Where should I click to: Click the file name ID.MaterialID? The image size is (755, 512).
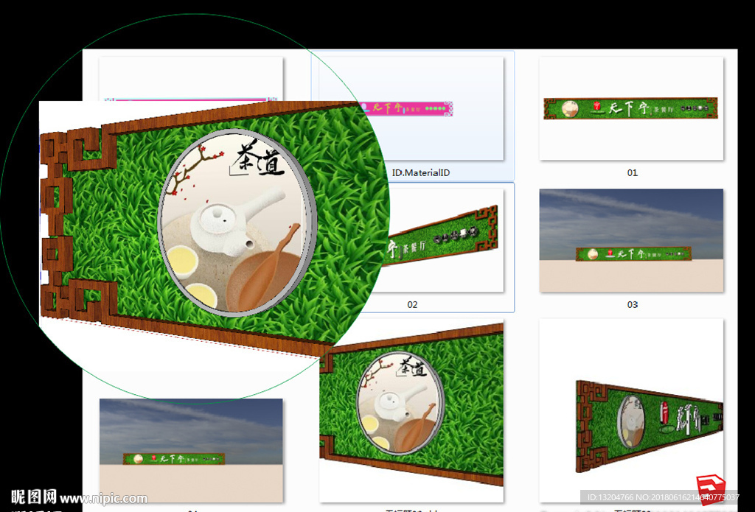(421, 172)
